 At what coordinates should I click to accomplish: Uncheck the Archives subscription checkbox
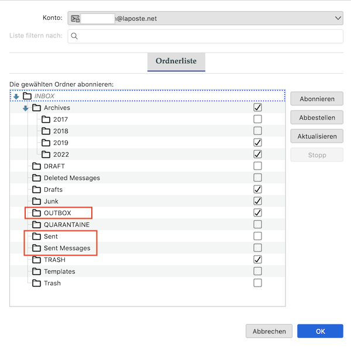pos(257,108)
